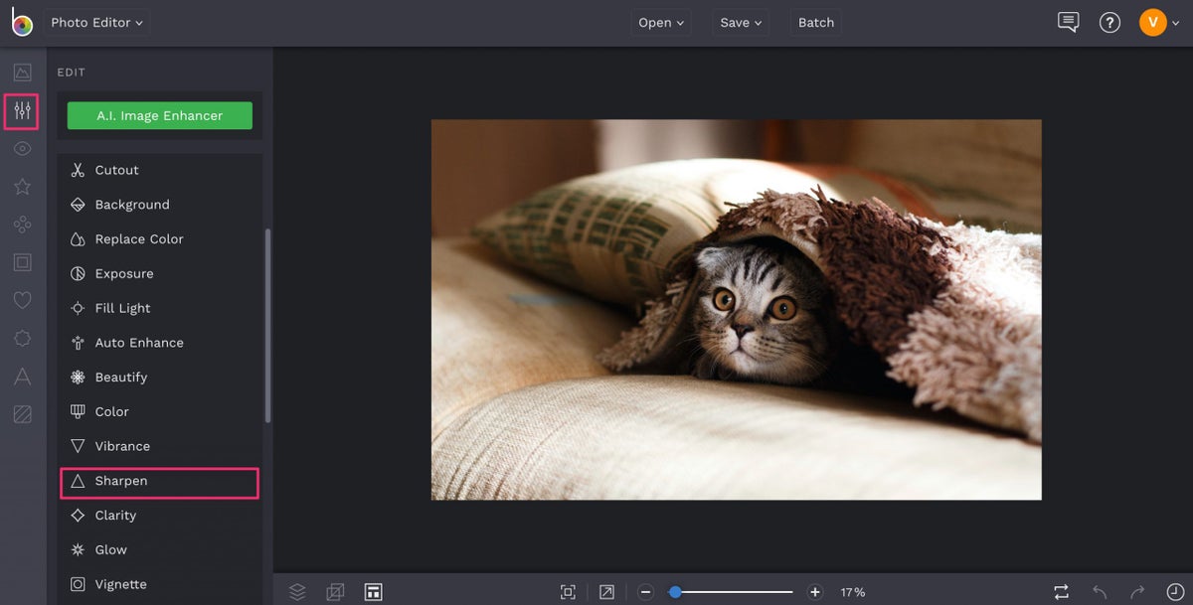Click the Layers icon in bottom bar

(x=297, y=592)
